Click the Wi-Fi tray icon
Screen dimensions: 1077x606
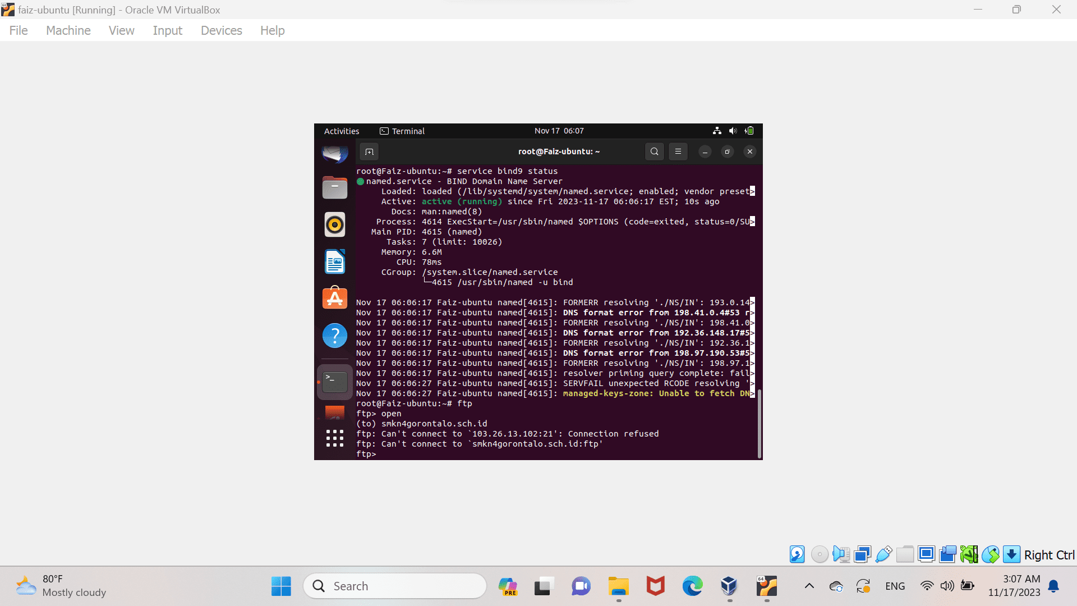coord(927,586)
